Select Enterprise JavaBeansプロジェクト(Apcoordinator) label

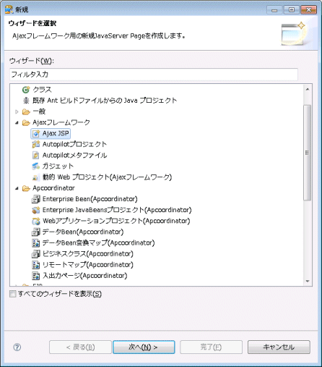117,210
